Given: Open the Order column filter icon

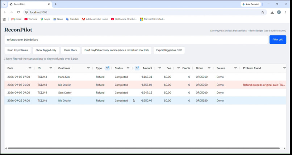Looking at the screenshot, I should [x=209, y=68].
